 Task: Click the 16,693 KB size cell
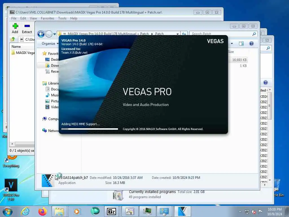239,60
